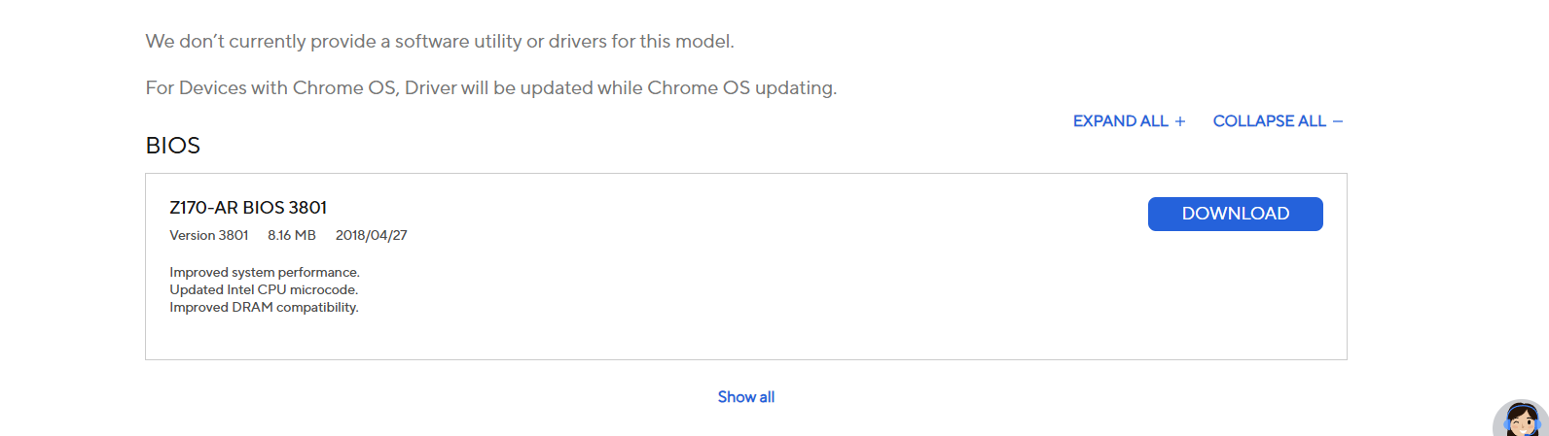
Task: Click the word 'DOWNLOAD' on the blue button
Action: point(1235,214)
